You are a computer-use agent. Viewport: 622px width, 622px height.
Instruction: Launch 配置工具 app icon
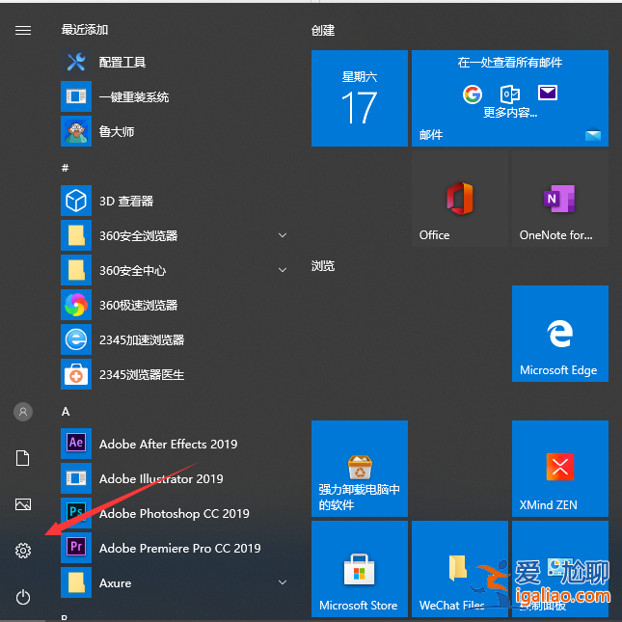76,62
